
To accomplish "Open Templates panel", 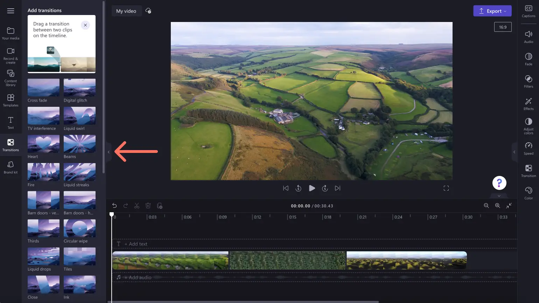I will point(10,101).
